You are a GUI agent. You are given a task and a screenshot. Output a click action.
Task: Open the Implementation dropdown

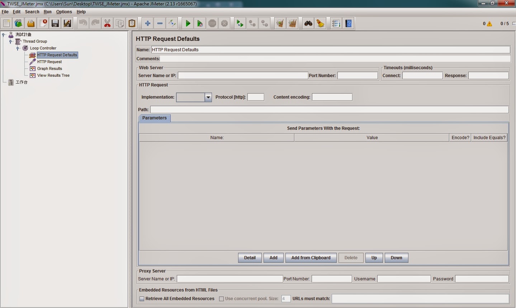[x=208, y=97]
